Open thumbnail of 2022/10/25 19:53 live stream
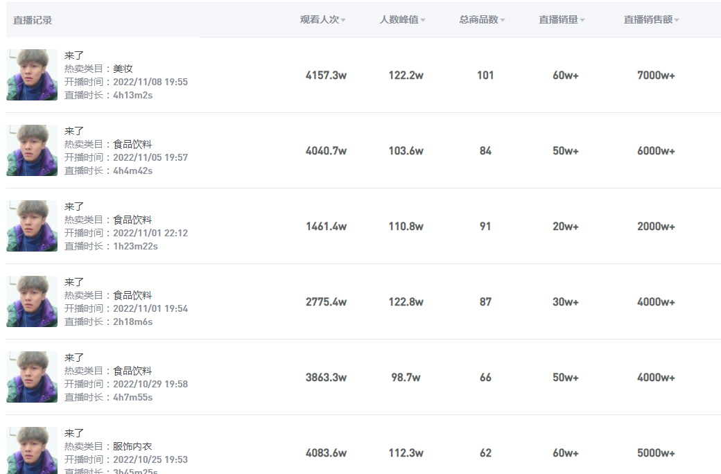Image resolution: width=721 pixels, height=474 pixels. click(x=32, y=450)
